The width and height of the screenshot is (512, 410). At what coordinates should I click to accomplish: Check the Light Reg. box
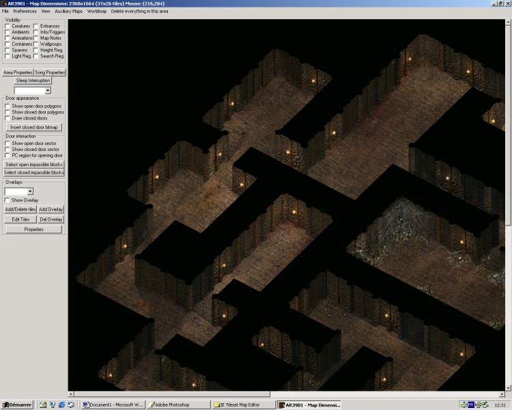pos(8,56)
